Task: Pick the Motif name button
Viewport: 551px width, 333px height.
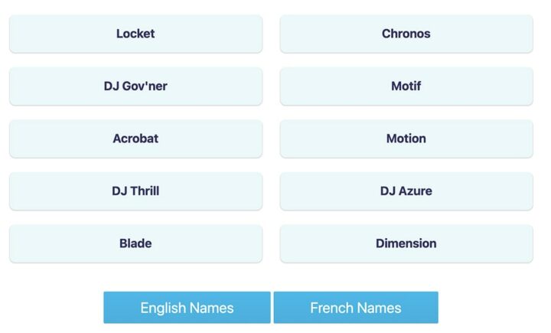Action: coord(406,86)
